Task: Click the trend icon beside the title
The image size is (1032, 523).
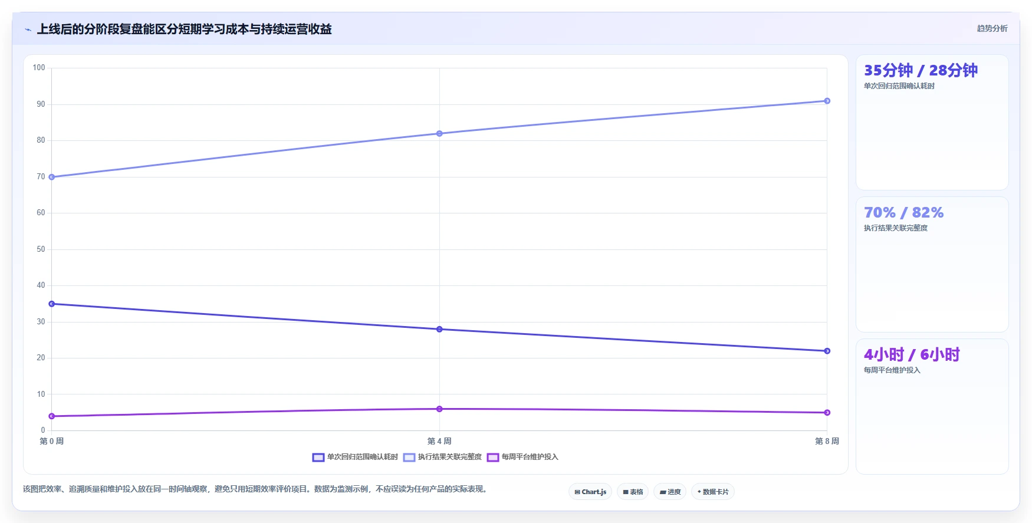Action: click(28, 29)
